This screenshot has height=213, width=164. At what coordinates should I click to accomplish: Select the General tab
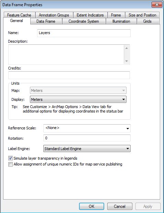coord(17,21)
